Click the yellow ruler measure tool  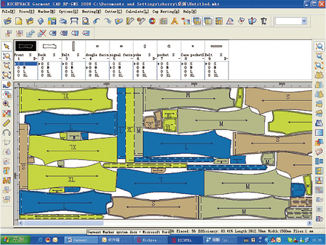click(7, 123)
